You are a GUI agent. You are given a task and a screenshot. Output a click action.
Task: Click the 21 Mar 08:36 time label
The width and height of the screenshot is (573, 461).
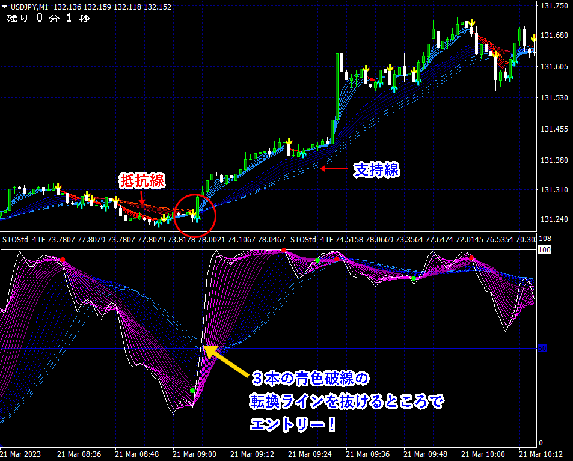(79, 454)
